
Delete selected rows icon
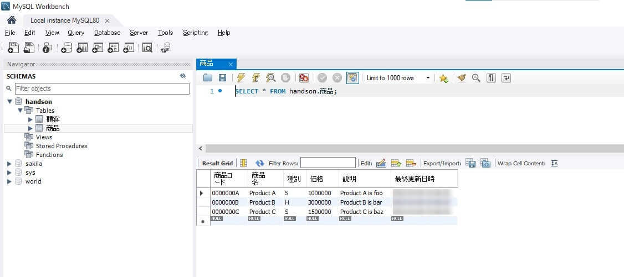(x=411, y=163)
